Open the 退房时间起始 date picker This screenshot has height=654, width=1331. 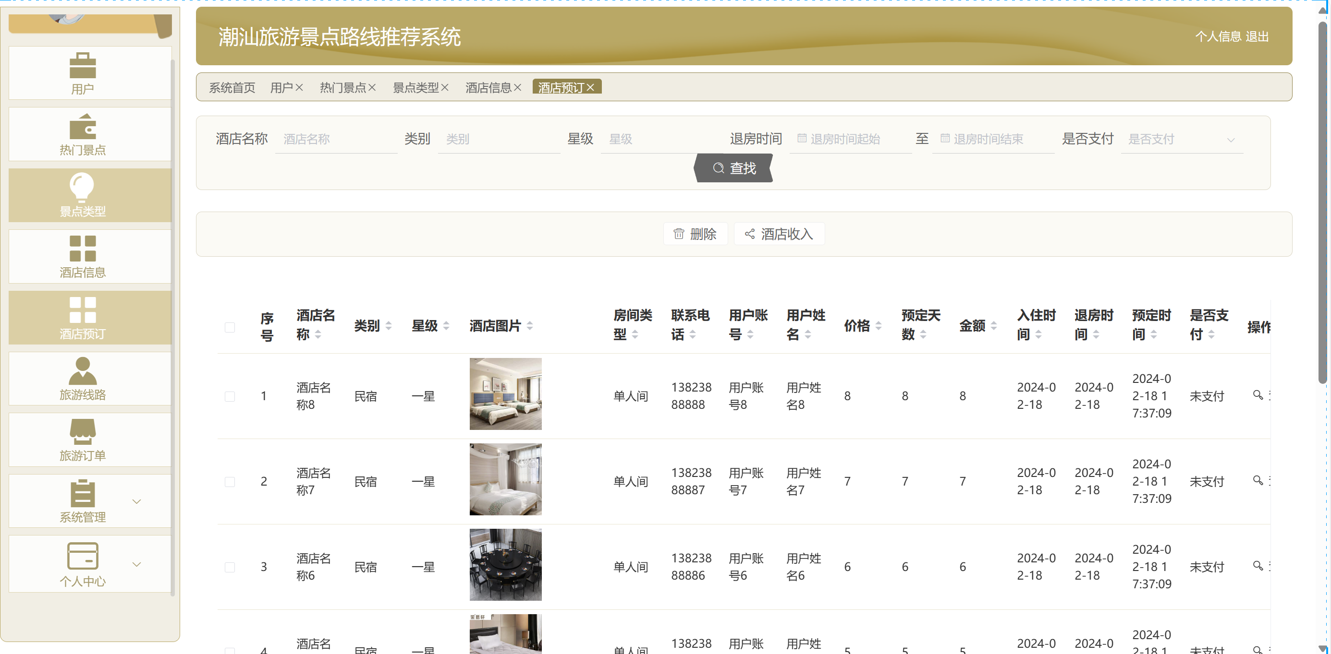(851, 139)
